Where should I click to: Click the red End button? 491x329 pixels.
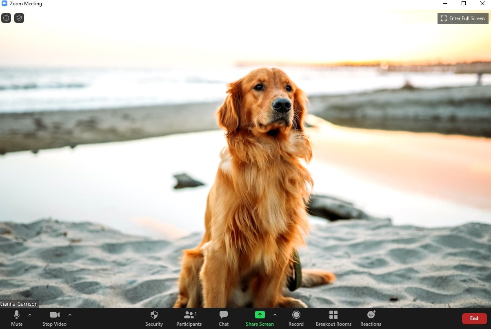tap(474, 318)
